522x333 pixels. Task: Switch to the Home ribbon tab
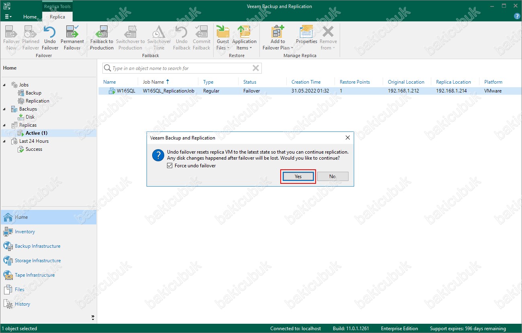pyautogui.click(x=30, y=17)
